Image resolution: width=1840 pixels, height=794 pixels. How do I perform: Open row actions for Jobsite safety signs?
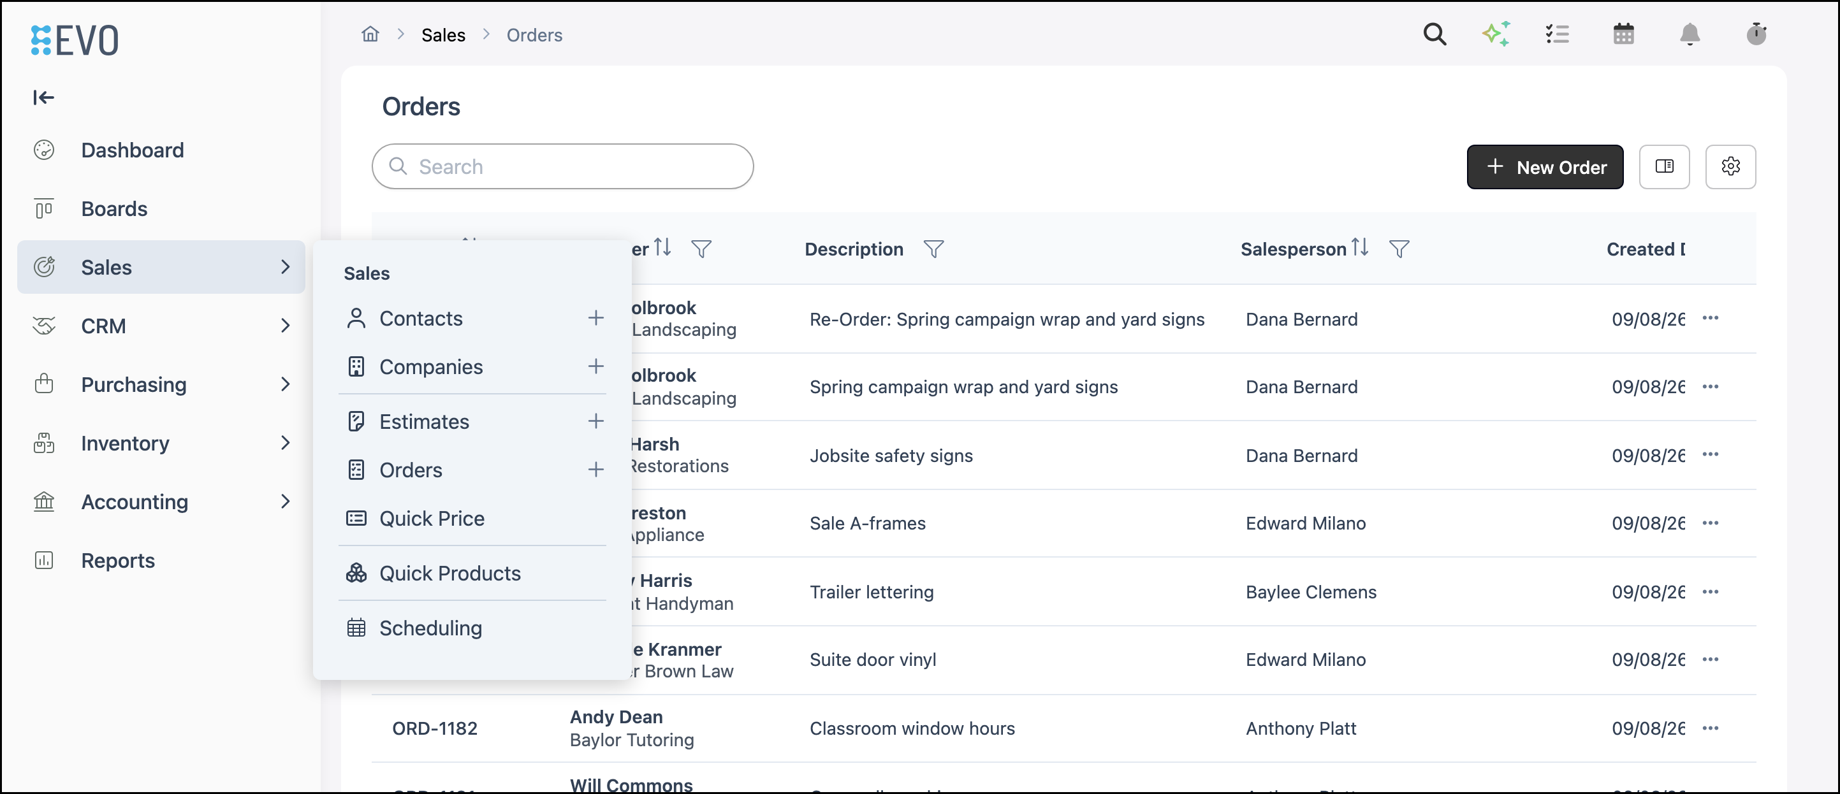(x=1710, y=455)
